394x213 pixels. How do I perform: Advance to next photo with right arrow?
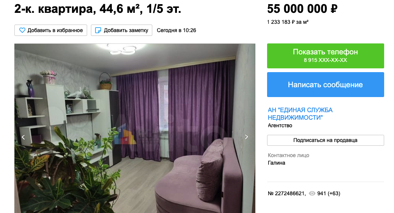[246, 137]
